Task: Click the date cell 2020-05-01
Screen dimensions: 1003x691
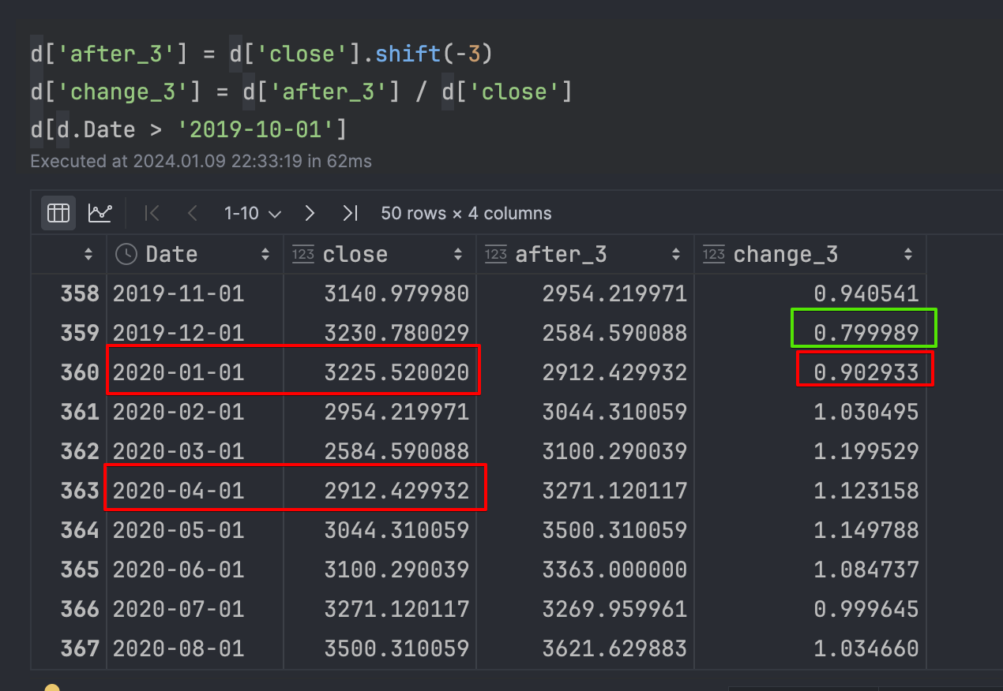Action: click(x=178, y=530)
